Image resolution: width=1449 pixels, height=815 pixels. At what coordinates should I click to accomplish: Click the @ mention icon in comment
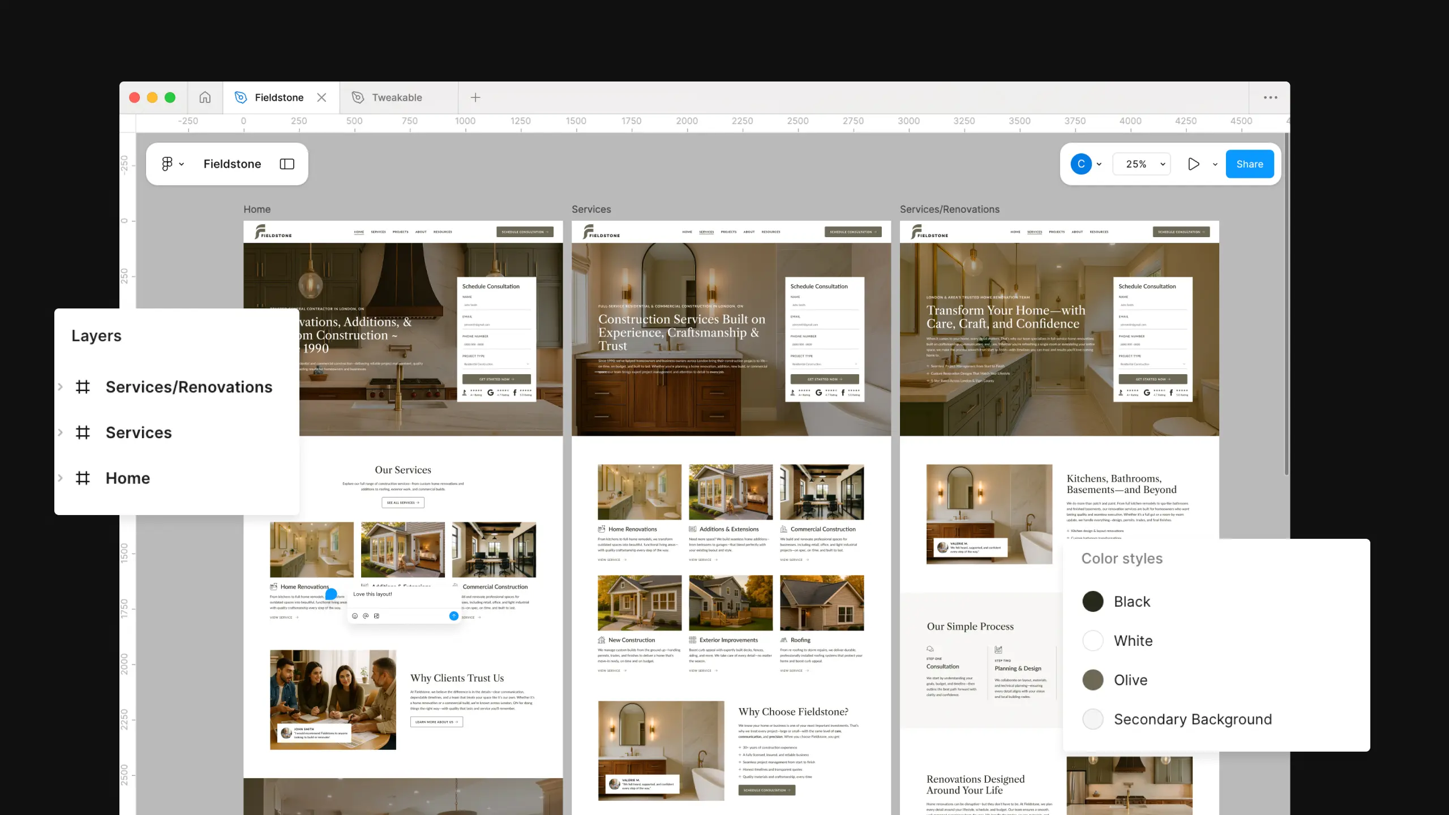[x=366, y=616]
